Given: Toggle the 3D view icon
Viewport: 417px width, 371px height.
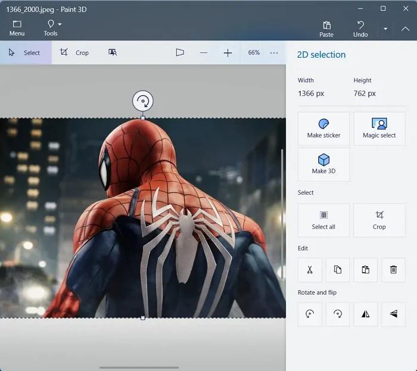Looking at the screenshot, I should 180,52.
